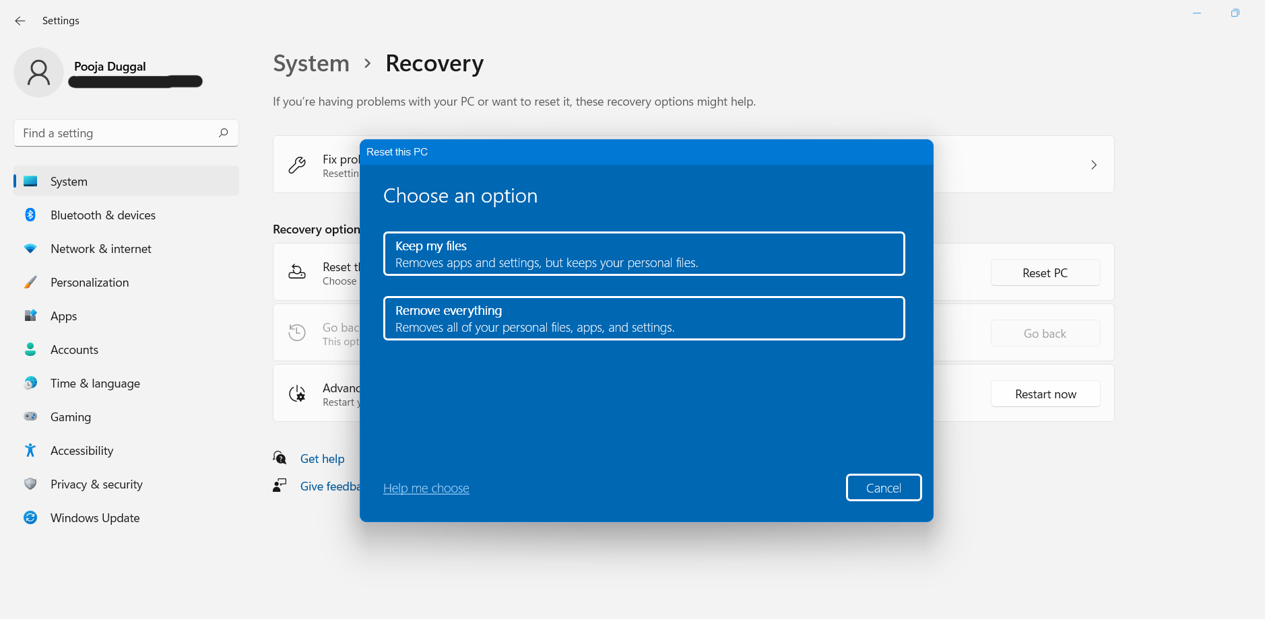Click the breadcrumb chevron separator
1265x619 pixels.
point(368,63)
